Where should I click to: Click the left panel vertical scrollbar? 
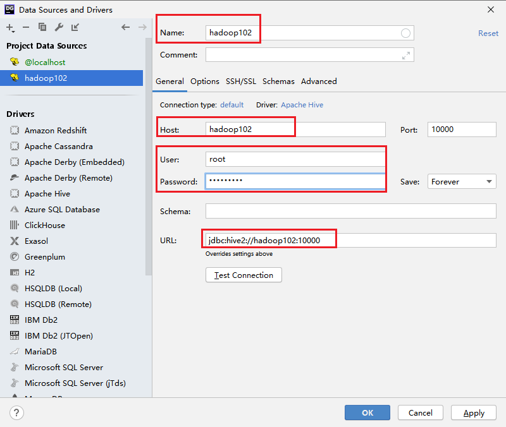tap(148, 156)
